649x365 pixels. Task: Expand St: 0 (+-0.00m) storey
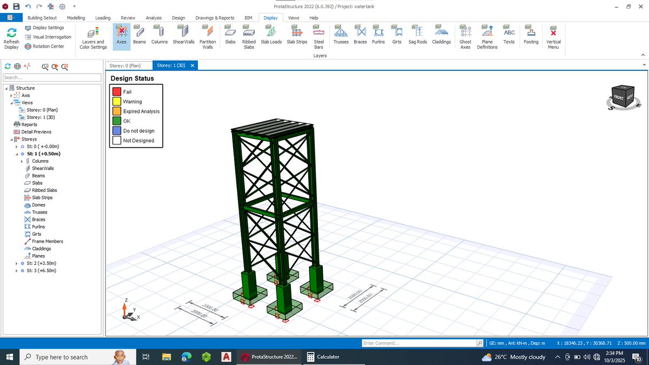pos(16,147)
